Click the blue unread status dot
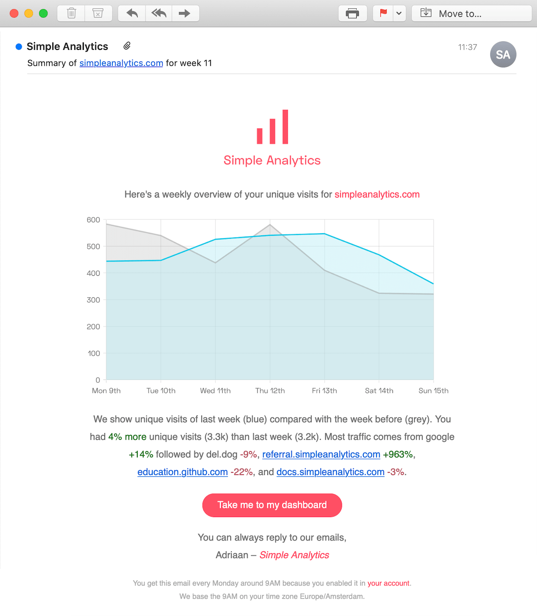The height and width of the screenshot is (616, 537). coord(19,46)
